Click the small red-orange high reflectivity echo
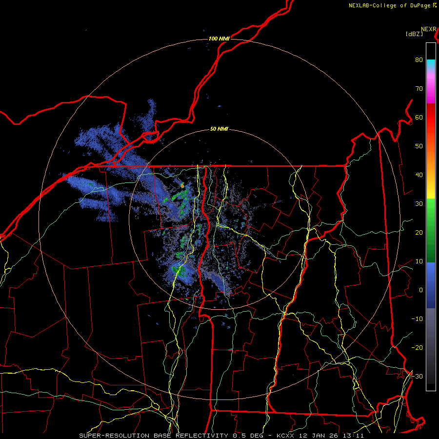This screenshot has width=439, height=439. pyautogui.click(x=182, y=185)
